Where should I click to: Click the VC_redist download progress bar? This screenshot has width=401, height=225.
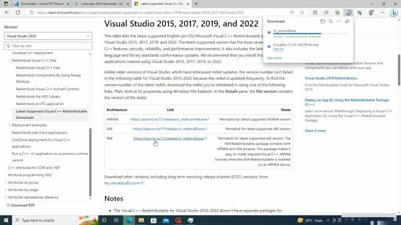[311, 33]
